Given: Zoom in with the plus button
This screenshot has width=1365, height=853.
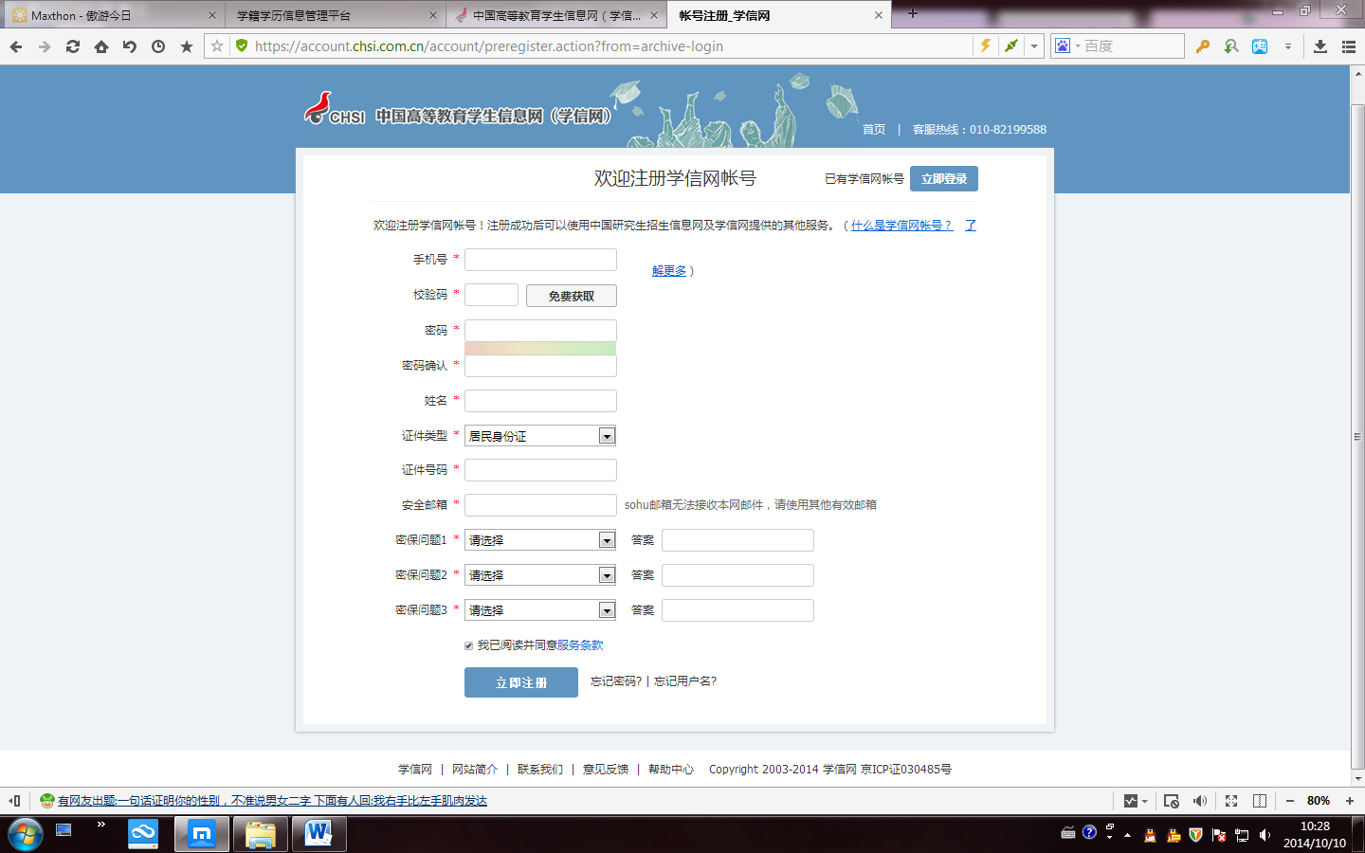Looking at the screenshot, I should (1350, 801).
